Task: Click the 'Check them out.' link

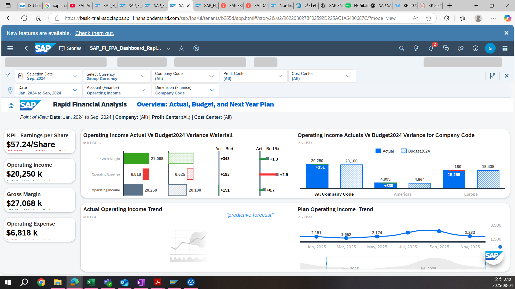Action: [x=94, y=33]
